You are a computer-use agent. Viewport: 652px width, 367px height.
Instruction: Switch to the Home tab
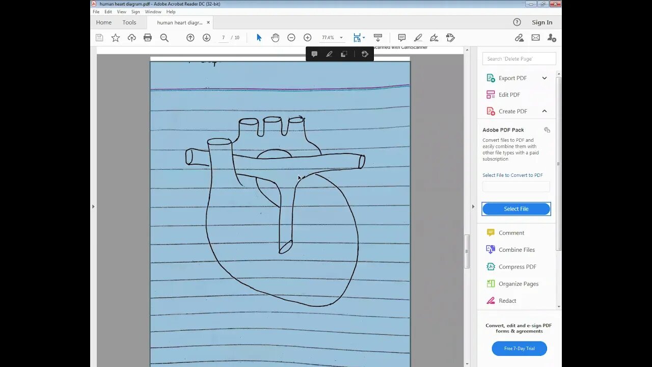tap(104, 22)
